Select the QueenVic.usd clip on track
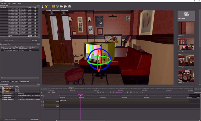This screenshot has height=121, width=201. pyautogui.click(x=124, y=101)
